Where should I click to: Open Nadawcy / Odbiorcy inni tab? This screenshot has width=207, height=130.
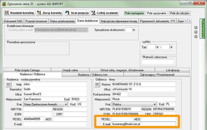click(x=93, y=75)
